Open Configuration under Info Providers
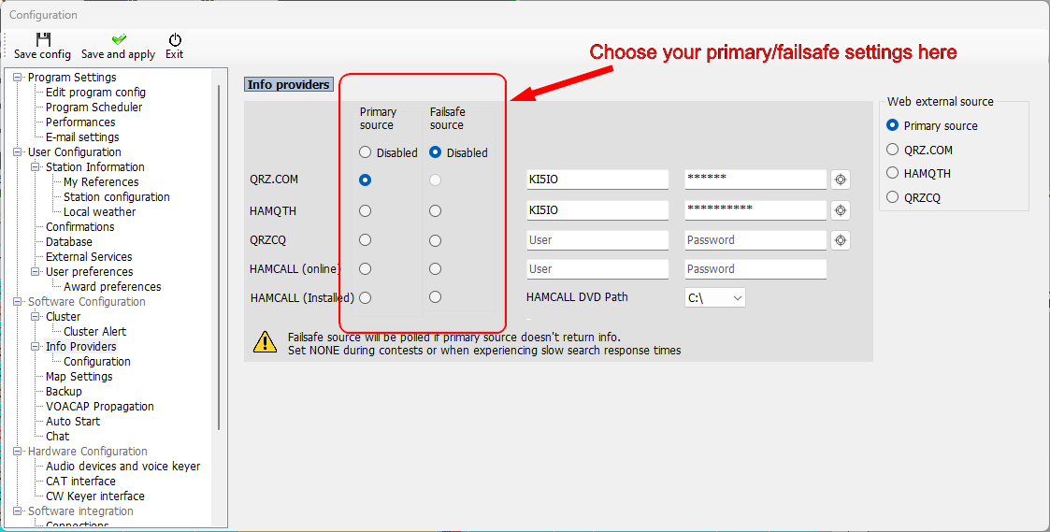This screenshot has width=1050, height=532. (x=97, y=361)
